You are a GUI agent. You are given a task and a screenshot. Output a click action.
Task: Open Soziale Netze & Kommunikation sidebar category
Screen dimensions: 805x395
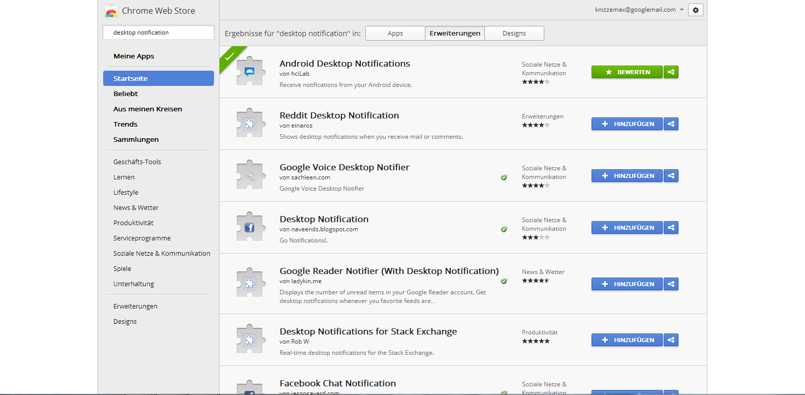(x=162, y=253)
